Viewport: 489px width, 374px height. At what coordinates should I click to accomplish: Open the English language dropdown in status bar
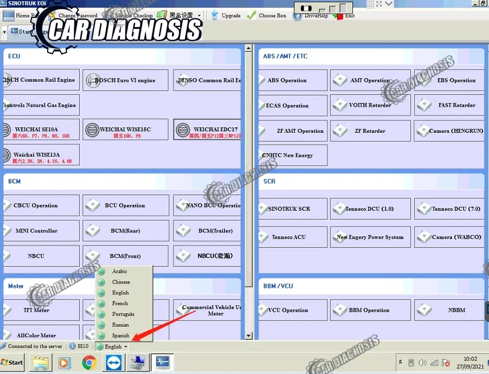point(112,346)
